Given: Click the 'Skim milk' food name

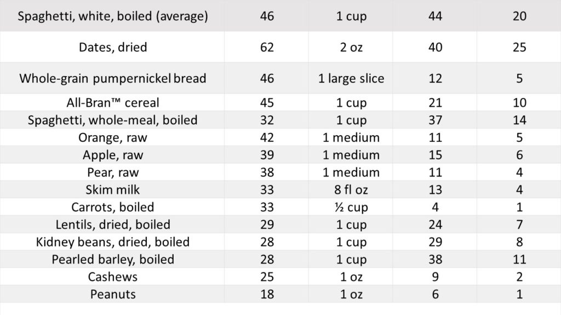Looking at the screenshot, I should click(x=113, y=190).
